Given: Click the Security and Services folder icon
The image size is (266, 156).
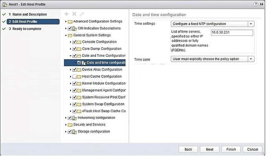Looking at the screenshot, I should pyautogui.click(x=70, y=125).
